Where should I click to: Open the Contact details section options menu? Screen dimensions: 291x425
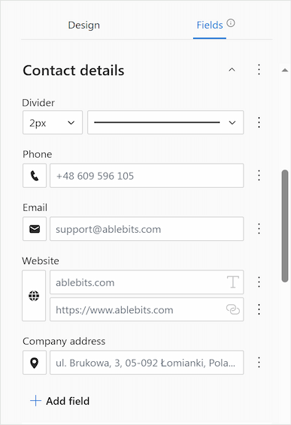(259, 70)
